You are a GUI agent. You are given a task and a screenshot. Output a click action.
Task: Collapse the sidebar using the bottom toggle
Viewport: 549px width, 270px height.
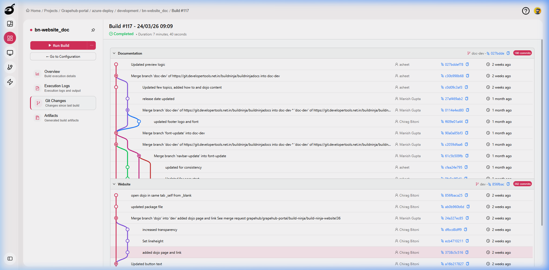click(10, 259)
